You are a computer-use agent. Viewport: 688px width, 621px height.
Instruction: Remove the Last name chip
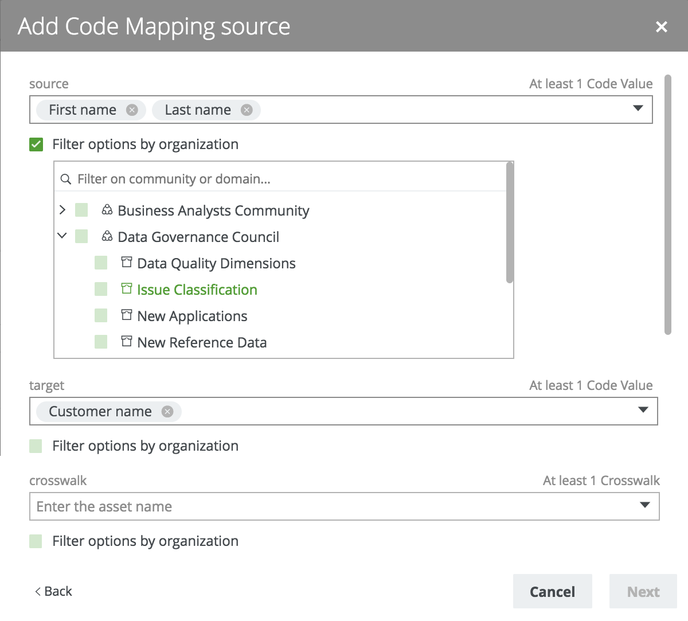(x=247, y=110)
